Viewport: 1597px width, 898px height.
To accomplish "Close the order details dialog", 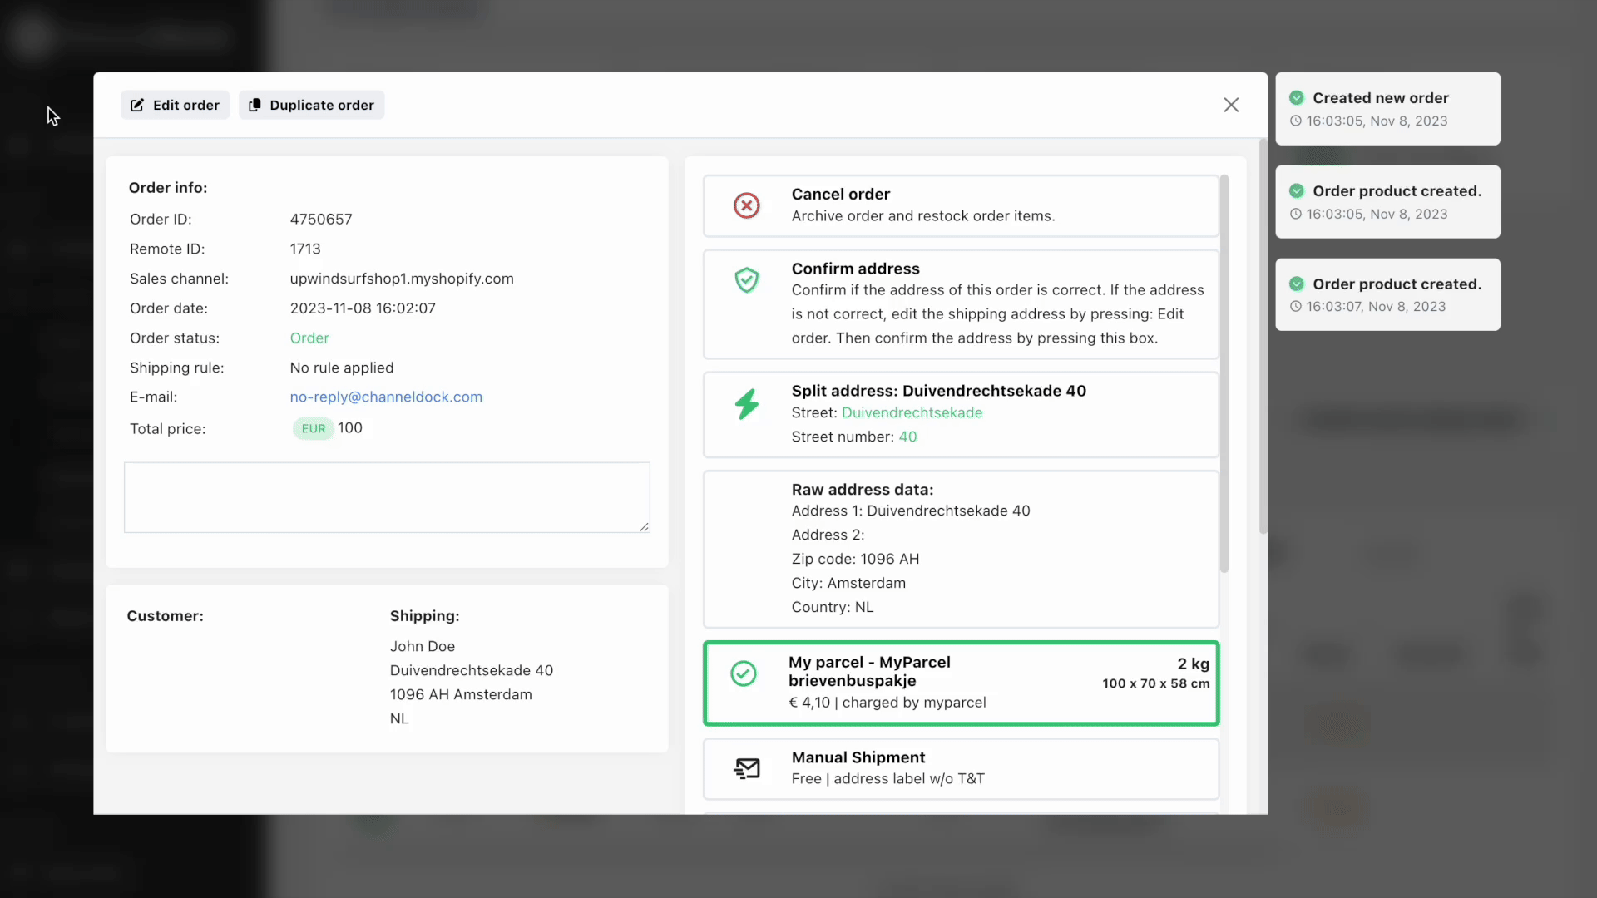I will [1231, 105].
